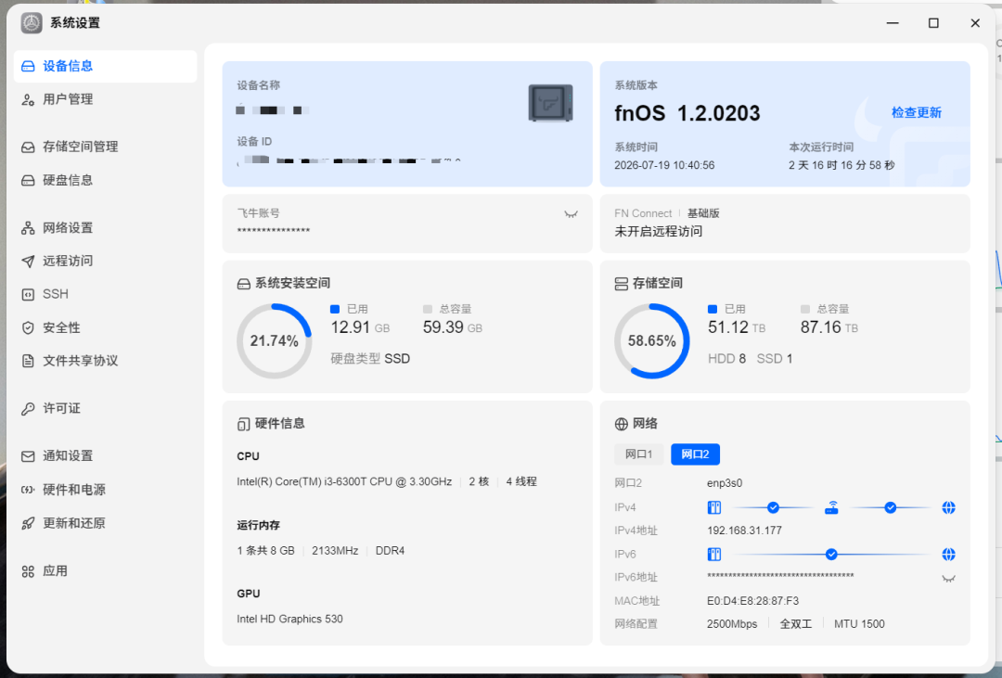The image size is (1002, 678).
Task: Click Intel HD Graphics 530 text
Action: 289,620
